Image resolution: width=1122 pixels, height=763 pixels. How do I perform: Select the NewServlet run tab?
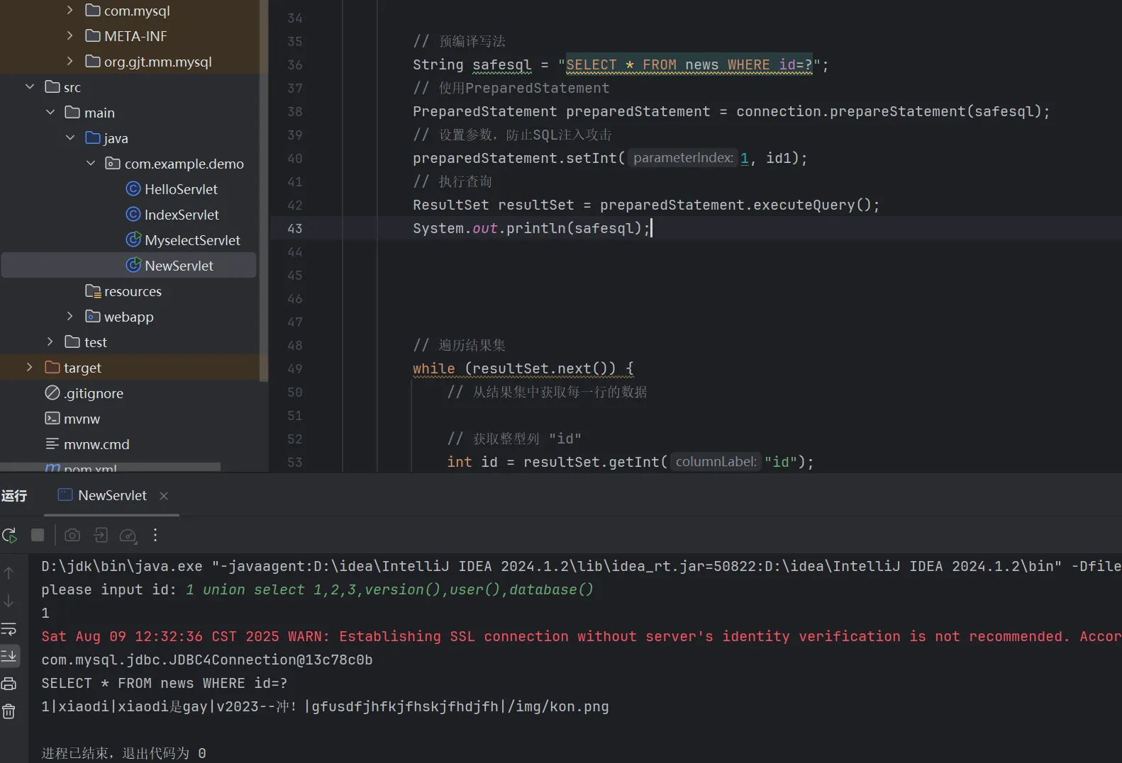click(x=111, y=496)
